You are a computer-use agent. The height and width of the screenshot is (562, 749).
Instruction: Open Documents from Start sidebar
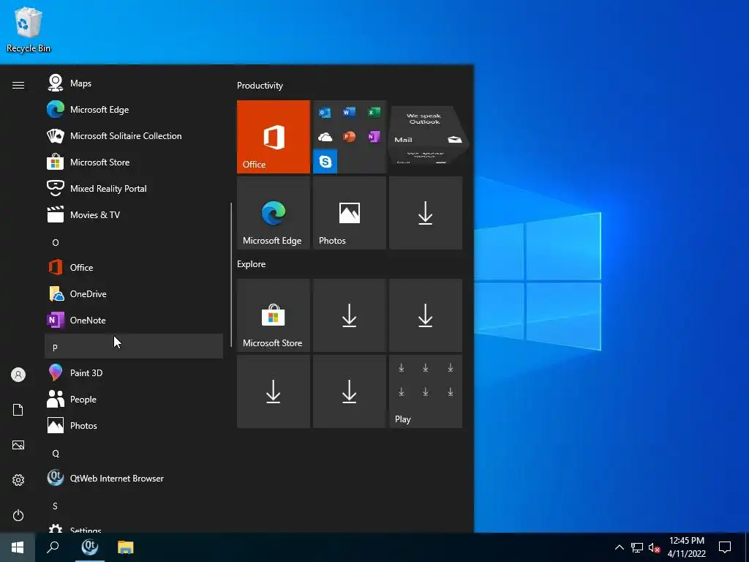click(18, 410)
